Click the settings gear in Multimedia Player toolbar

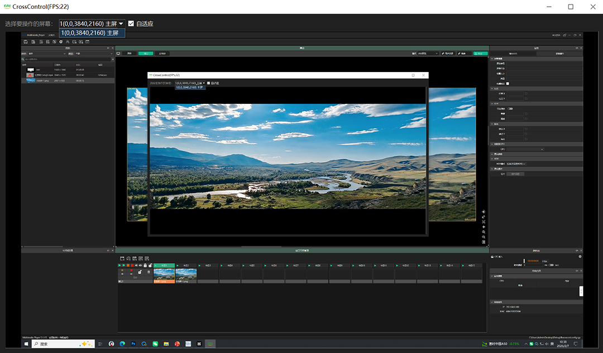click(x=61, y=42)
